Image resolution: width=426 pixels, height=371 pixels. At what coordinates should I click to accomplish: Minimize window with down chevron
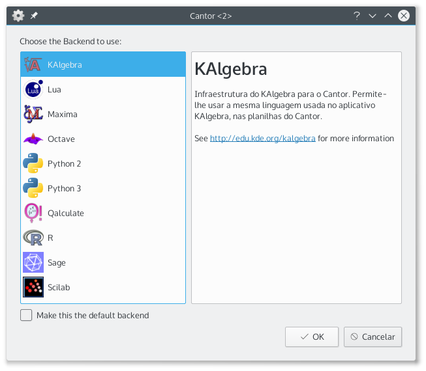[373, 16]
